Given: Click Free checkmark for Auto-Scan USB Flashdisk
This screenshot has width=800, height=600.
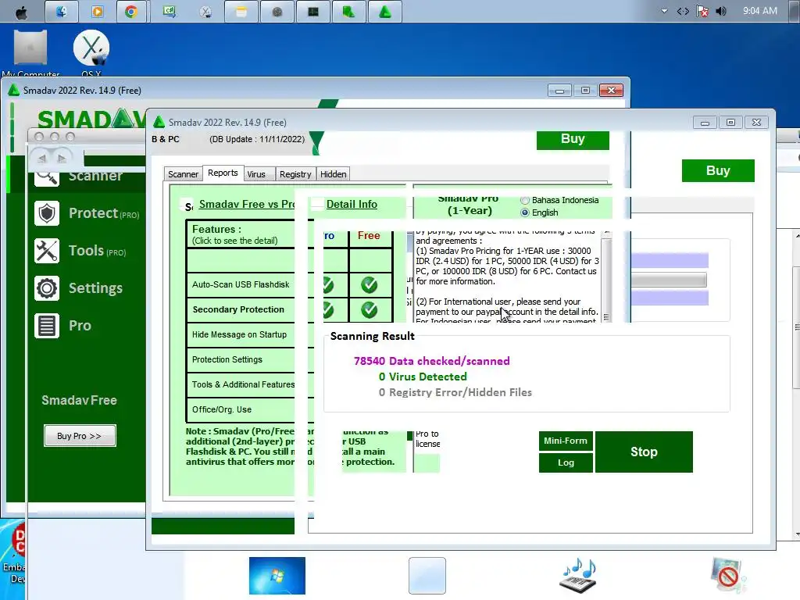Looking at the screenshot, I should click(x=370, y=284).
